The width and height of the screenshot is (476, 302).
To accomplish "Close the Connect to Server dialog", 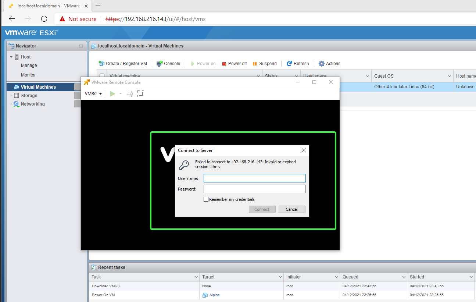I will [303, 150].
